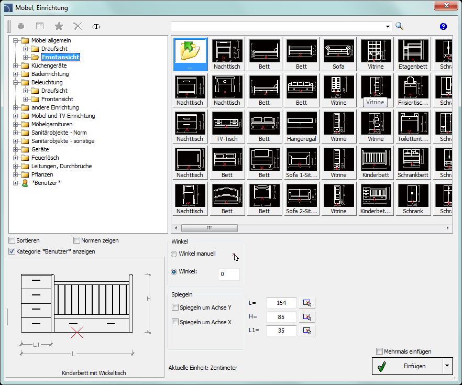Click the rename text T icon

(x=96, y=26)
